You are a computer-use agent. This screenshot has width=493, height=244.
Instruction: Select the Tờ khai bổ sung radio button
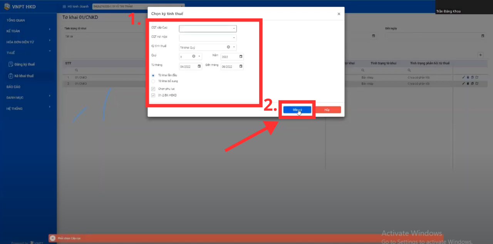point(153,81)
